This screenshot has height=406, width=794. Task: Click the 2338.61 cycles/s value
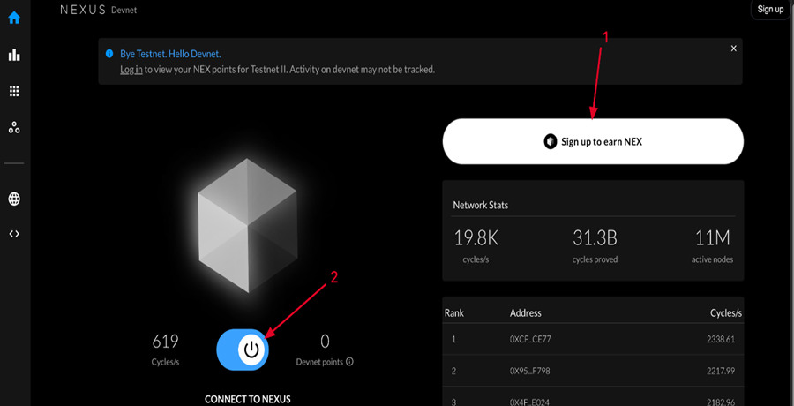[720, 339]
